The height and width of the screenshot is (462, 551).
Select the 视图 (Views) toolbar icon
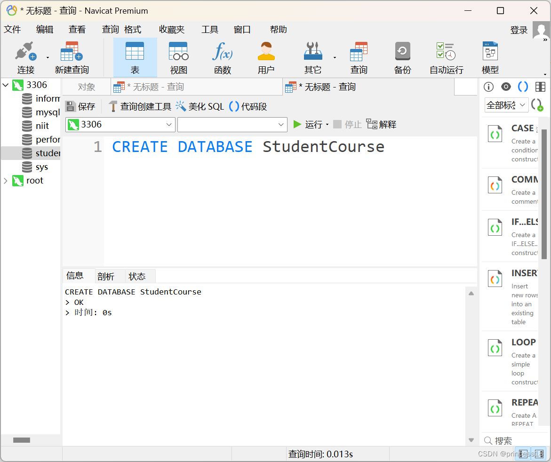click(x=178, y=56)
